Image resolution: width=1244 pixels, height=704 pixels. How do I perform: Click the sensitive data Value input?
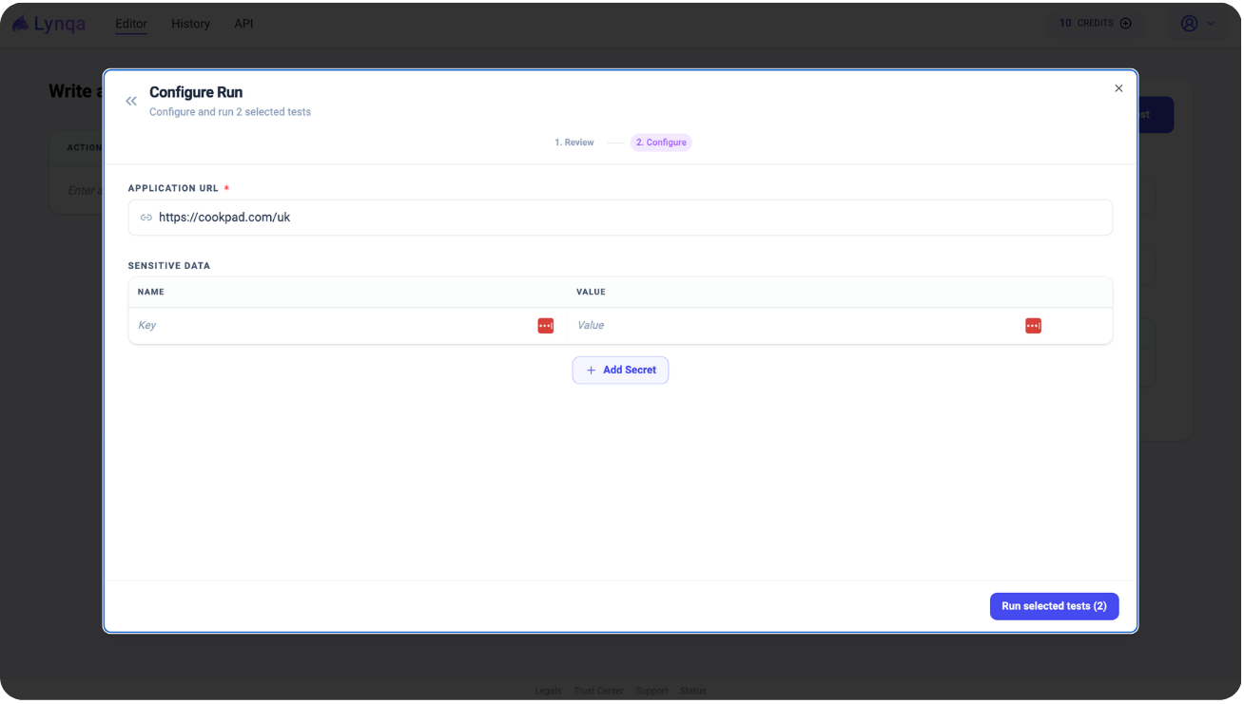(794, 326)
